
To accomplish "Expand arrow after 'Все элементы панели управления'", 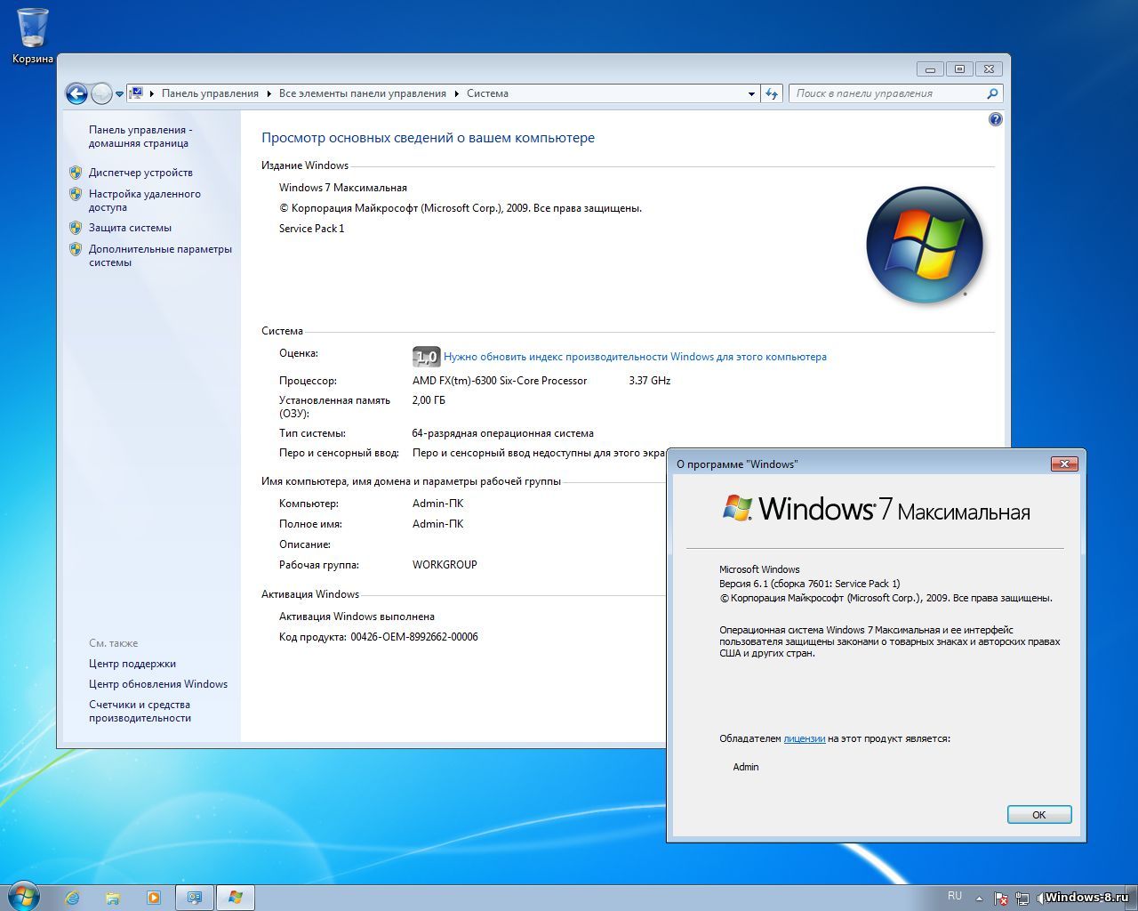I will 457,93.
